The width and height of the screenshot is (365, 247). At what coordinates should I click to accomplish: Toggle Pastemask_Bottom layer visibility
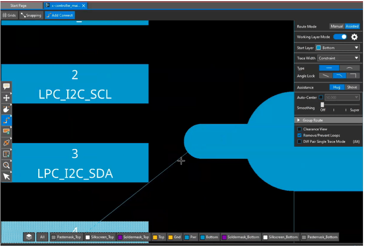coord(320,237)
